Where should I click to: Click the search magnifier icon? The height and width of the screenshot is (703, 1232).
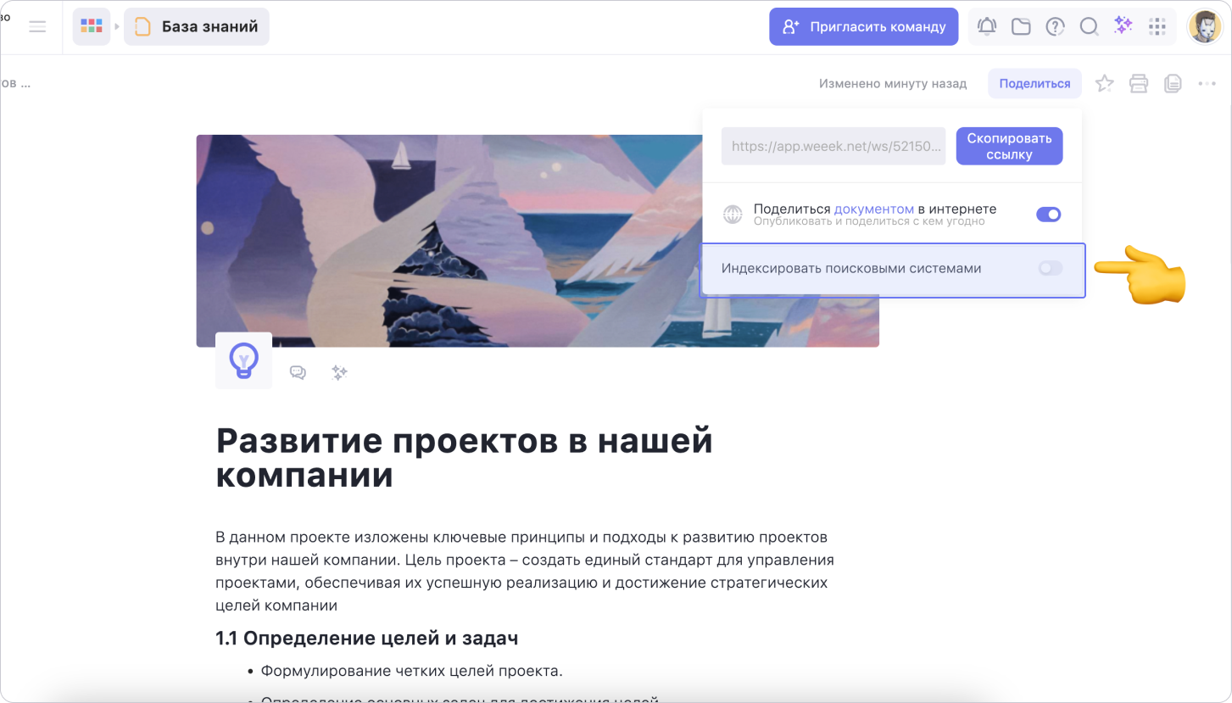tap(1089, 26)
